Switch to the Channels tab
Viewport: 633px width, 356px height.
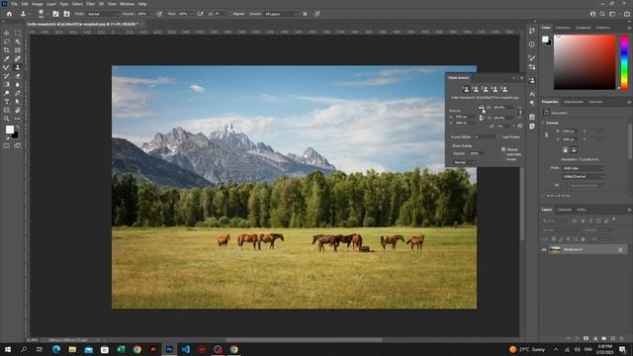[565, 210]
